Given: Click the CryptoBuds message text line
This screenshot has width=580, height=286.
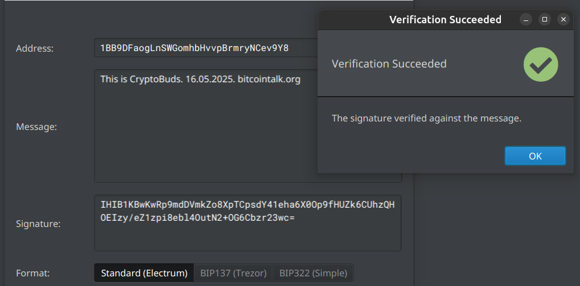Looking at the screenshot, I should pyautogui.click(x=200, y=79).
